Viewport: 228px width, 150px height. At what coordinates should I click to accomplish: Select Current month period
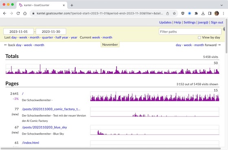107,37
